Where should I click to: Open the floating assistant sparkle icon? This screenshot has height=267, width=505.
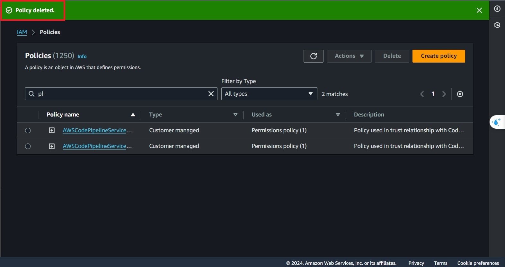point(496,122)
